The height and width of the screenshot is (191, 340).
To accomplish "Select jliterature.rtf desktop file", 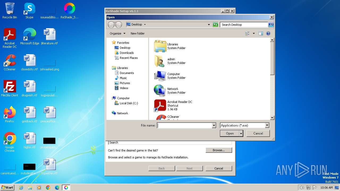I will click(x=49, y=37).
